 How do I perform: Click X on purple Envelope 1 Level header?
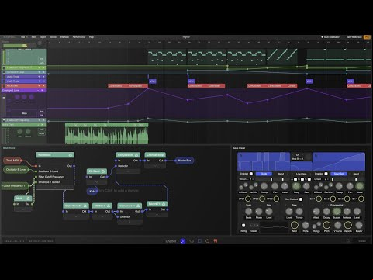42,91
